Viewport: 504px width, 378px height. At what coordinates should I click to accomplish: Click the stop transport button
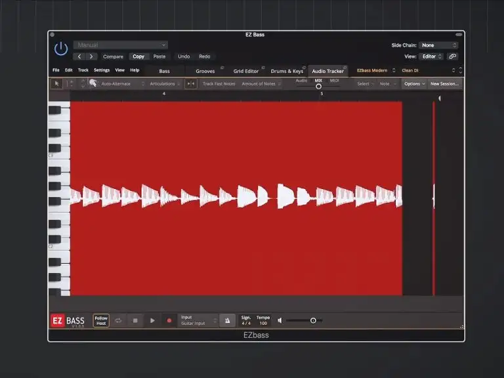click(x=135, y=320)
